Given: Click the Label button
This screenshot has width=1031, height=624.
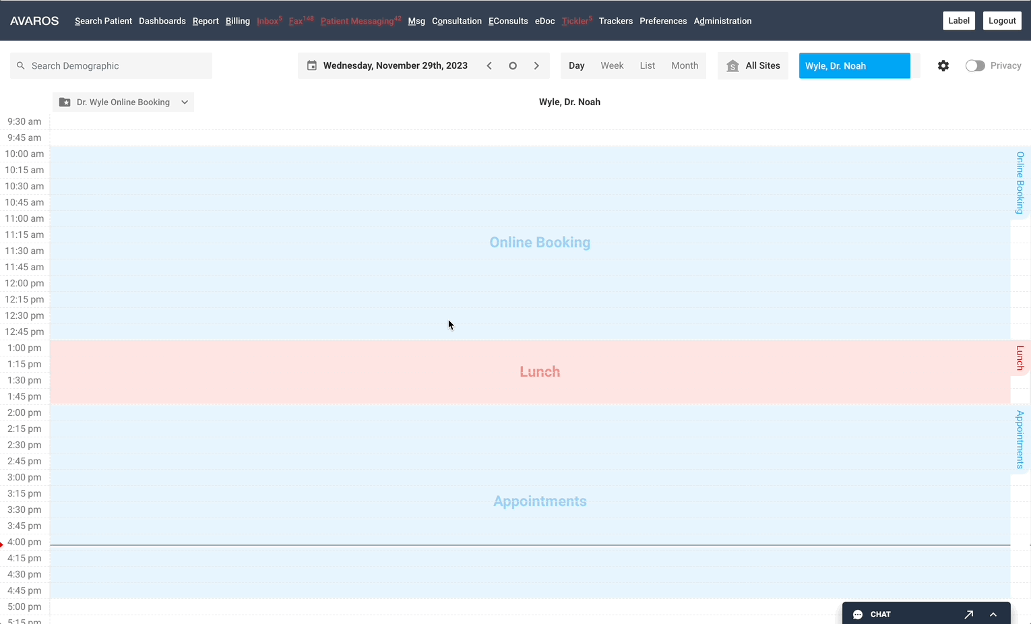Looking at the screenshot, I should 958,20.
